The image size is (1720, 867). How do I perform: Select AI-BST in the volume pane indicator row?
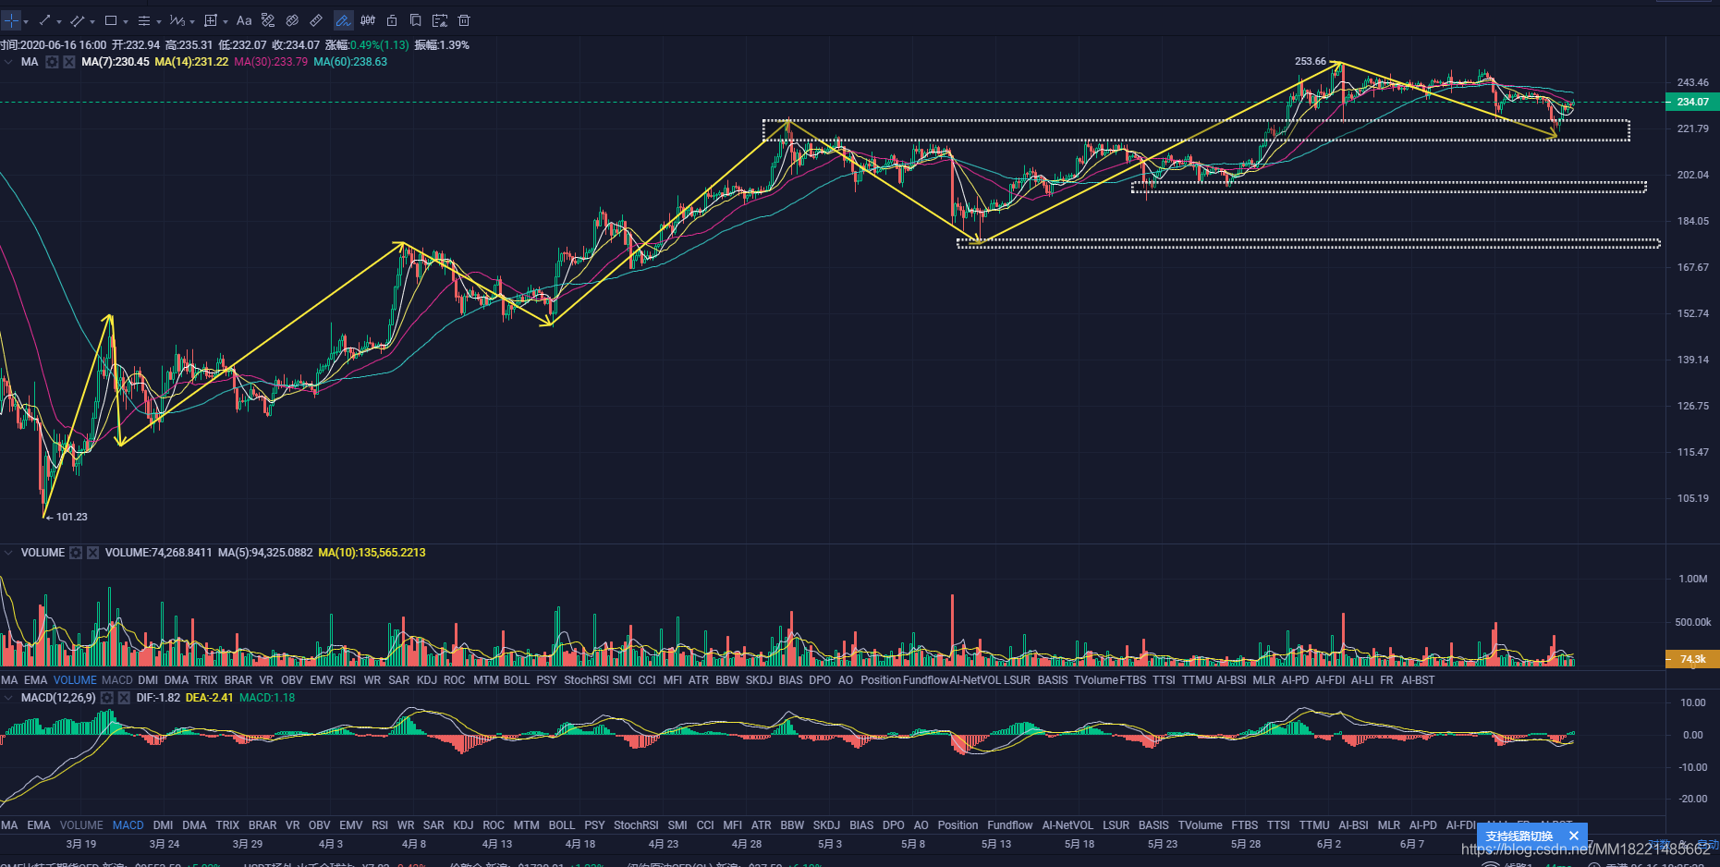(1418, 680)
